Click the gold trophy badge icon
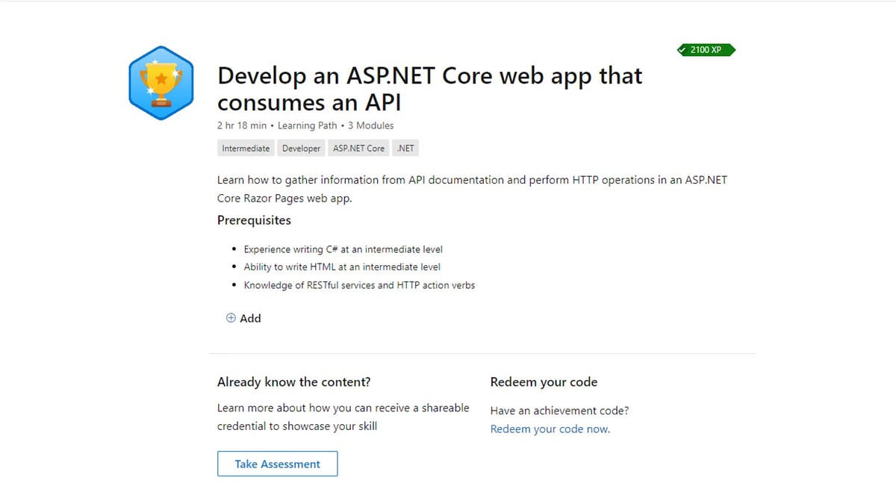Viewport: 896px width, 501px height. click(161, 83)
